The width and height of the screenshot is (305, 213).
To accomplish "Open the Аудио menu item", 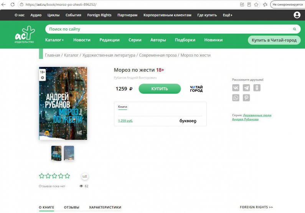I will (x=36, y=15).
